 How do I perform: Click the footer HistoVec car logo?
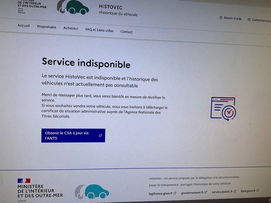[92, 191]
